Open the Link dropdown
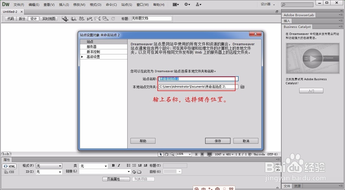 105,171
